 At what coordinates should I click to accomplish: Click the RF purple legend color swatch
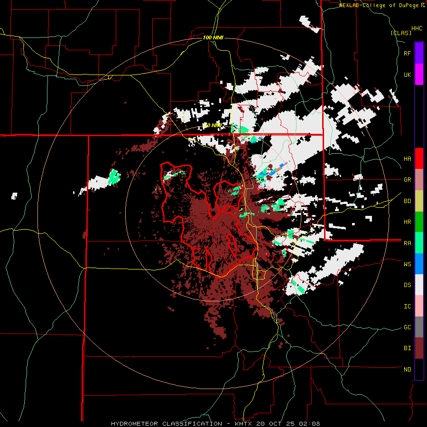(x=419, y=53)
